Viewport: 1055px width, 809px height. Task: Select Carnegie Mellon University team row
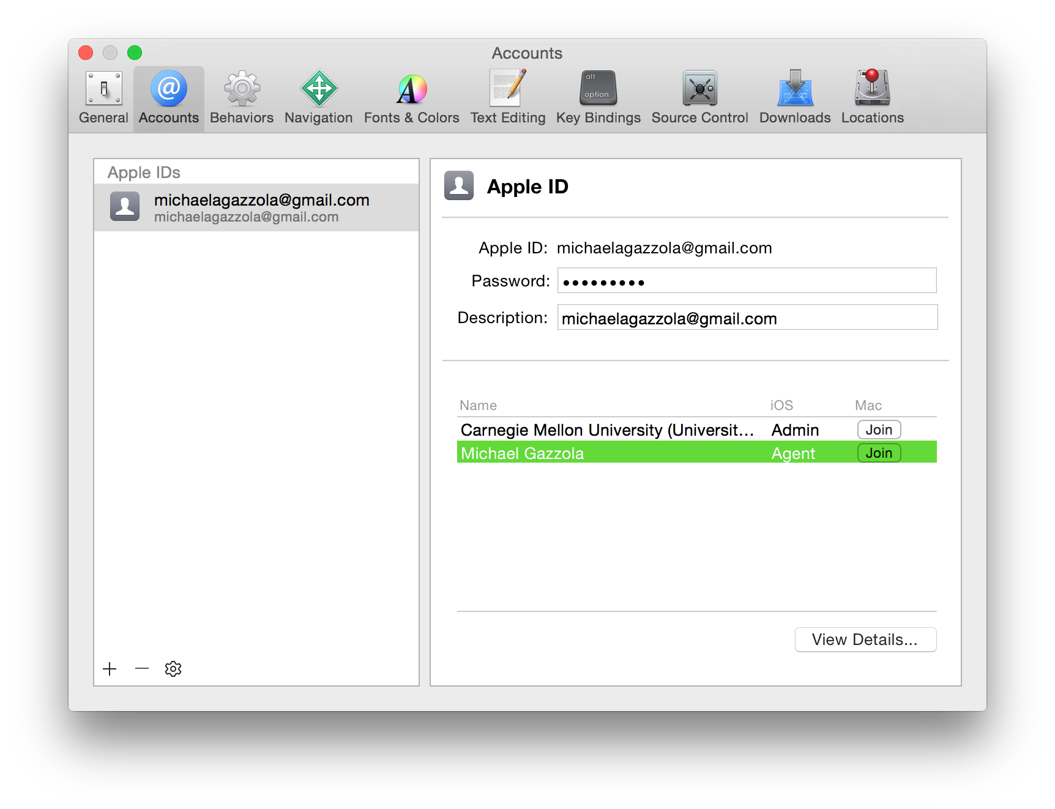697,430
